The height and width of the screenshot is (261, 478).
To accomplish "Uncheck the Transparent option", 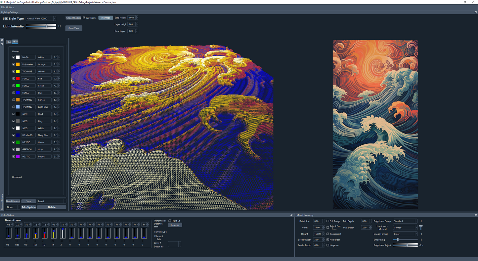I will pyautogui.click(x=327, y=234).
